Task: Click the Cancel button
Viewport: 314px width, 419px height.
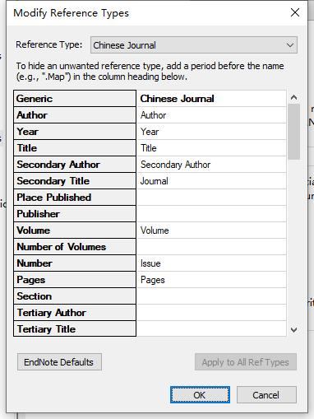Action: coord(266,395)
